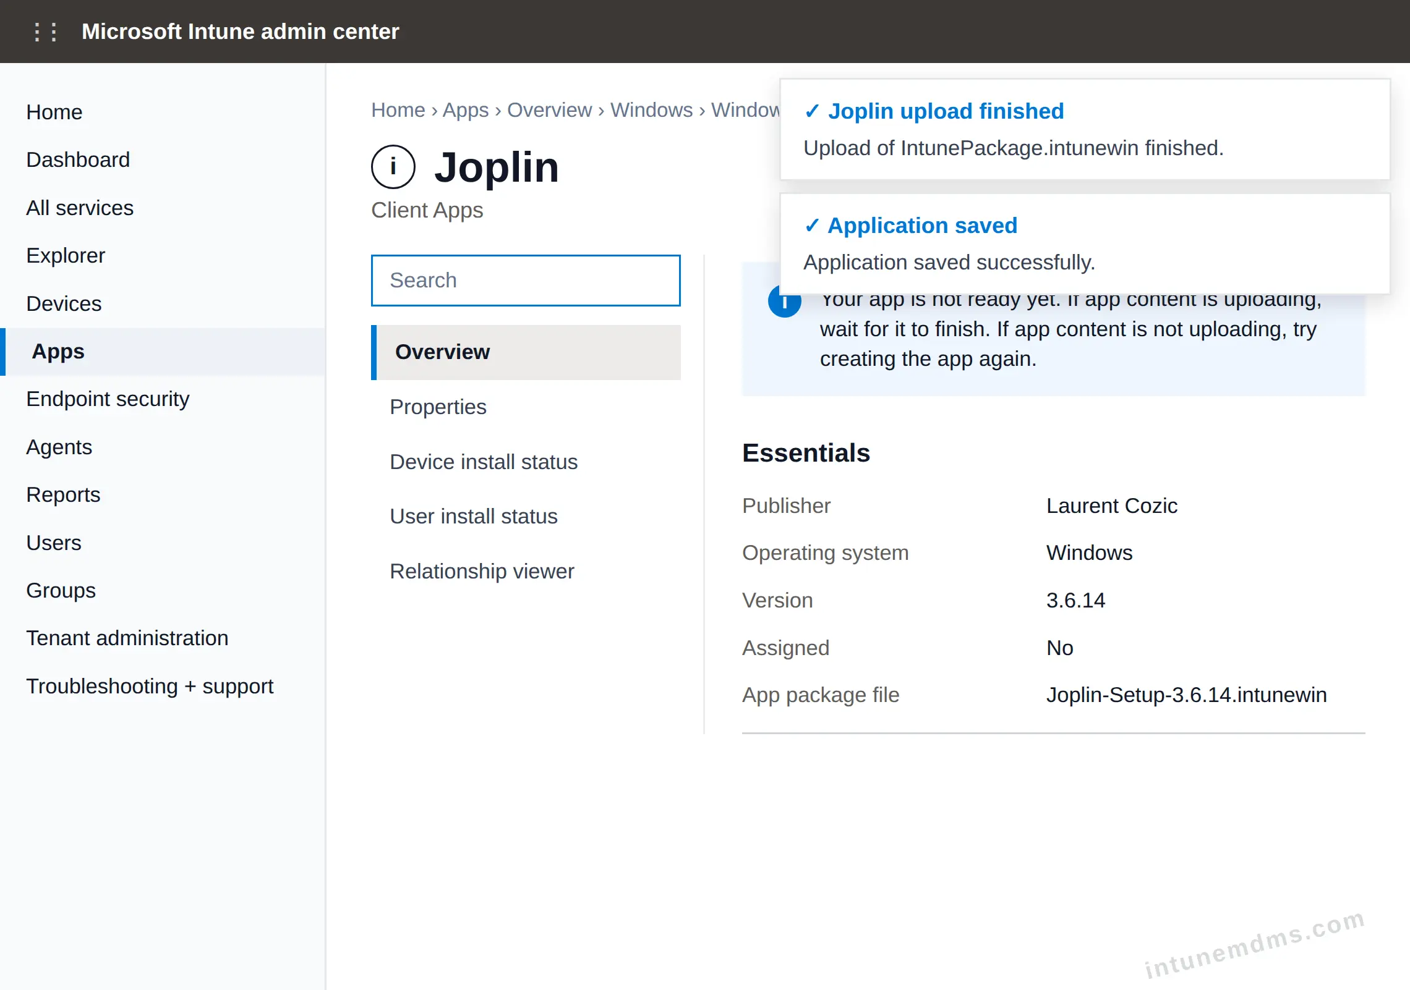Click the Client Apps subtitle

tap(427, 210)
